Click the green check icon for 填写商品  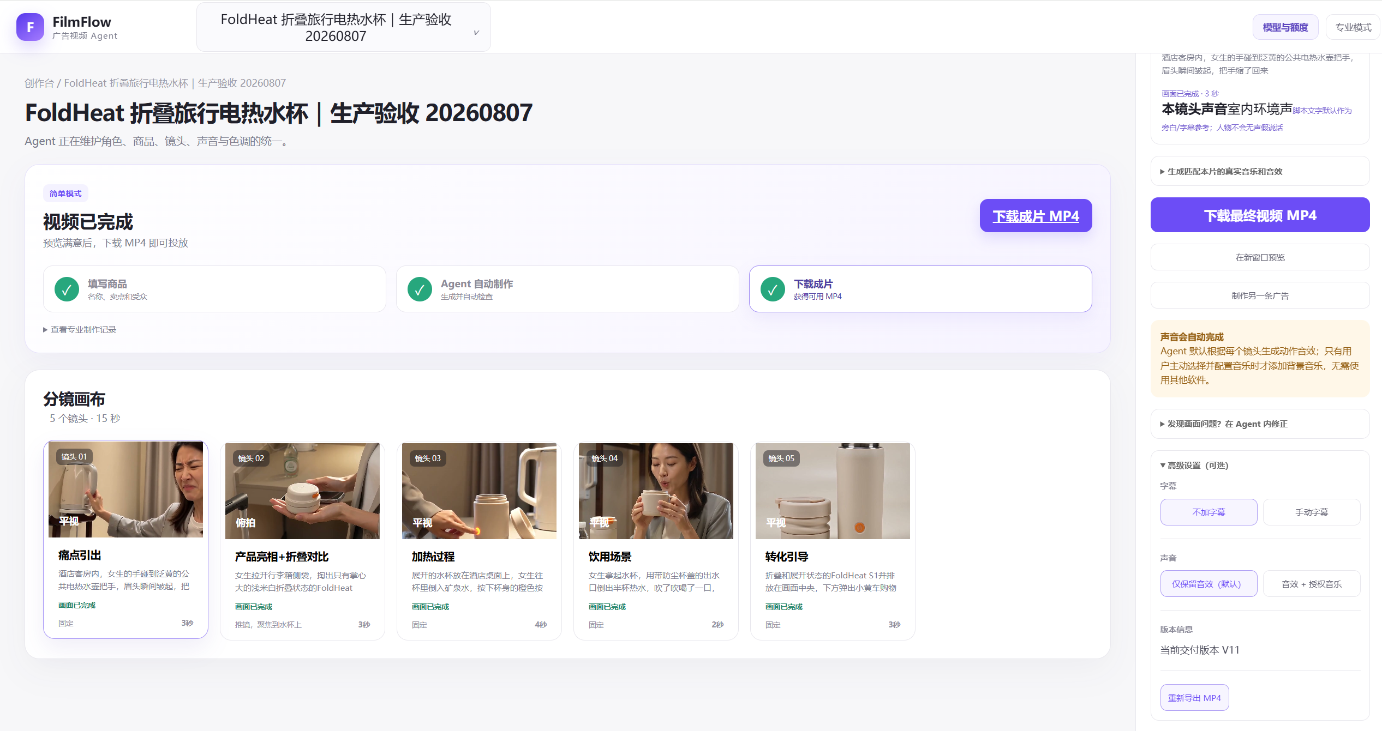[67, 289]
